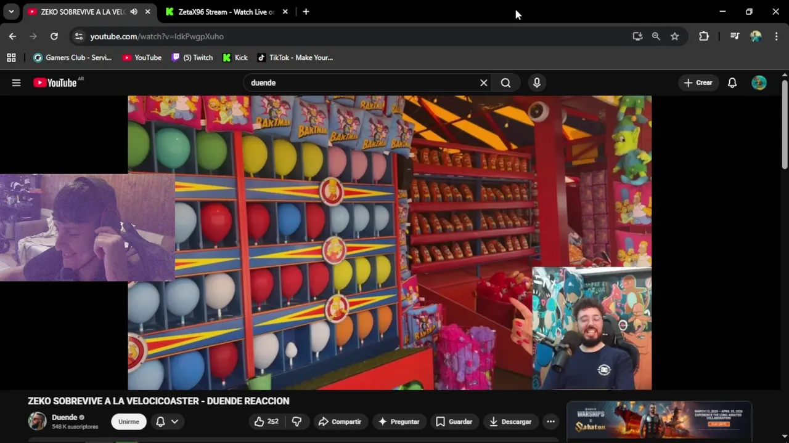Open zoom magnifier icon in address bar
The image size is (789, 443).
pos(656,36)
